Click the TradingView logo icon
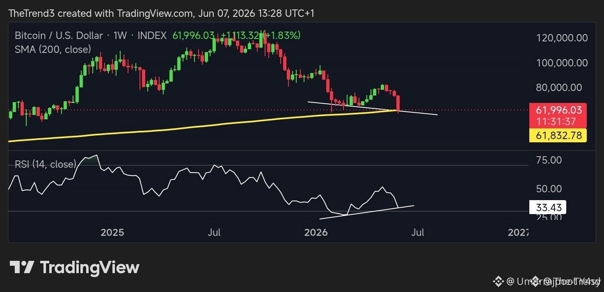This screenshot has width=604, height=292. coord(22,267)
